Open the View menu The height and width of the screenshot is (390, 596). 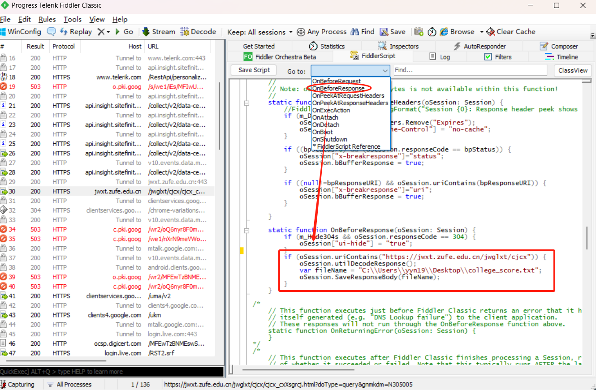[97, 19]
